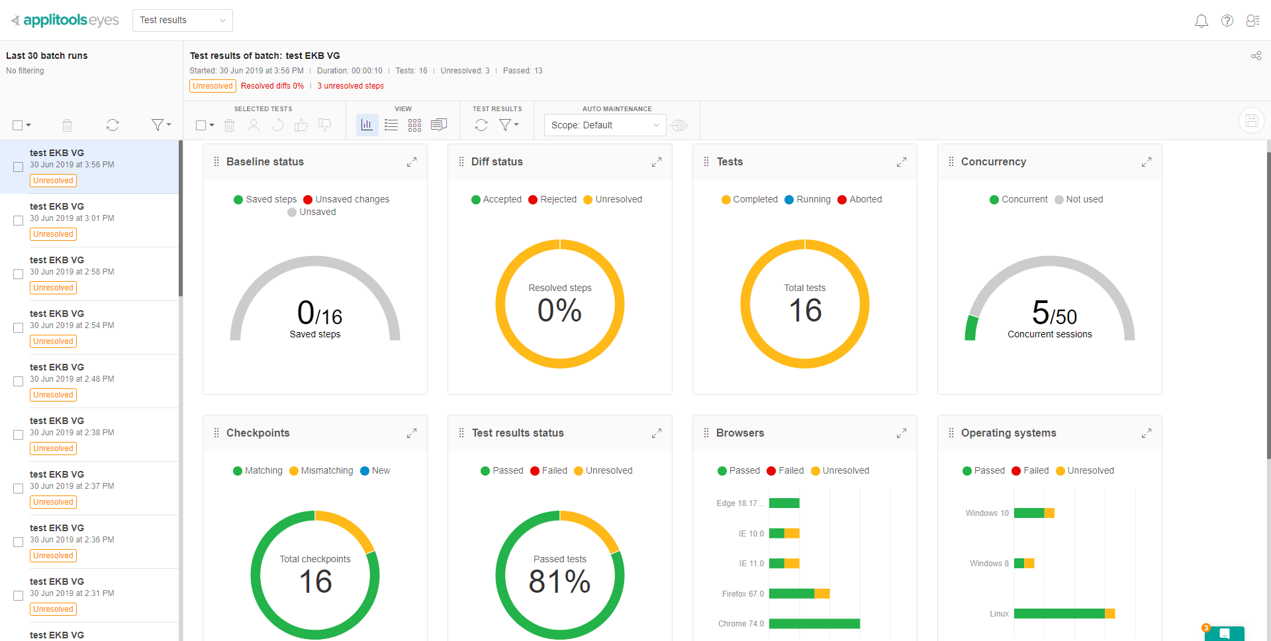Open the chat support widget
The width and height of the screenshot is (1271, 641).
click(x=1224, y=633)
